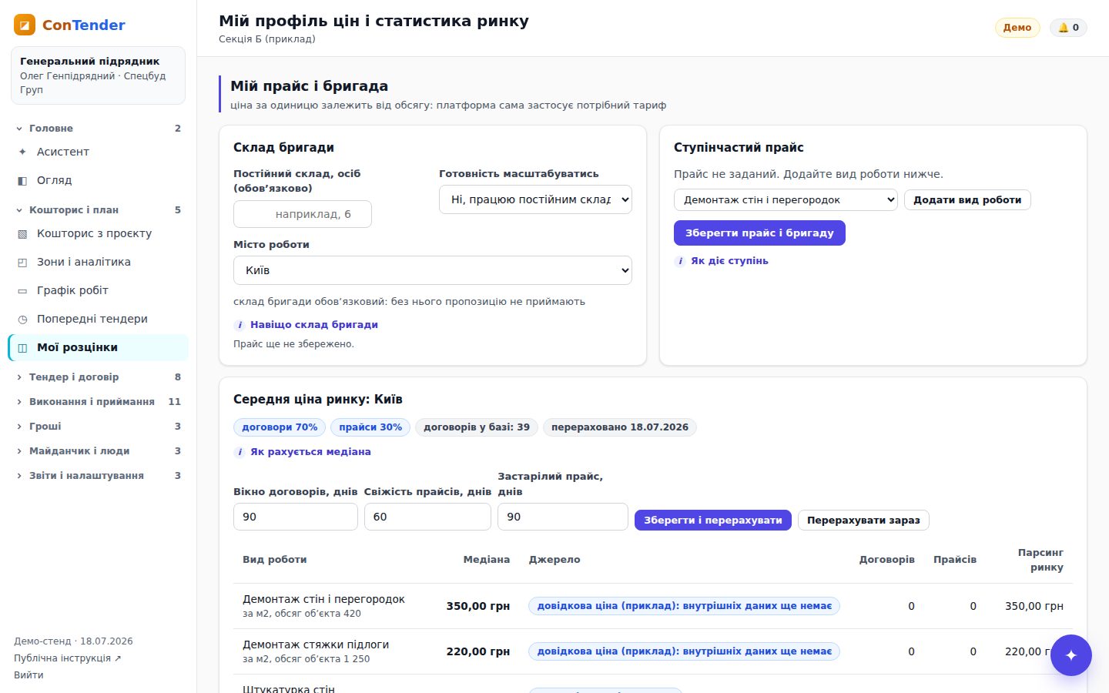Screen dimensions: 1109x693
Task: Click the Перерахувати зараз button
Action: [863, 520]
